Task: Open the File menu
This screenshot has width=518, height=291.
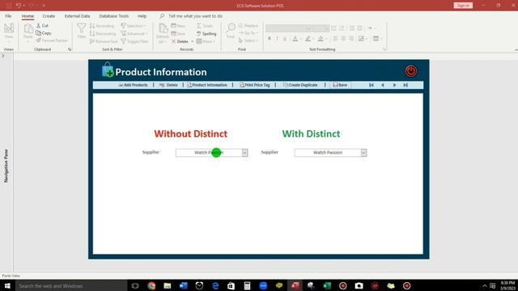Action: point(8,16)
